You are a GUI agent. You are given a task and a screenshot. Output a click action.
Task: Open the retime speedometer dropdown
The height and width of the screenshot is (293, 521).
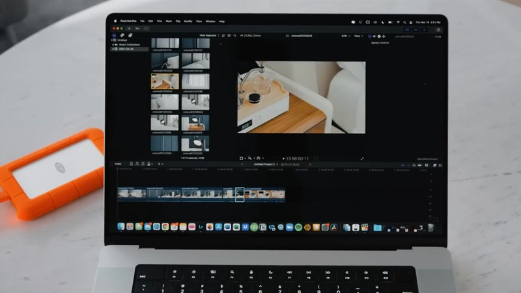point(259,158)
